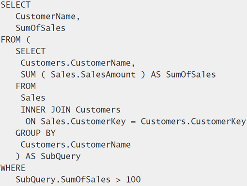Click the first SELECT keyword

[x=15, y=5]
